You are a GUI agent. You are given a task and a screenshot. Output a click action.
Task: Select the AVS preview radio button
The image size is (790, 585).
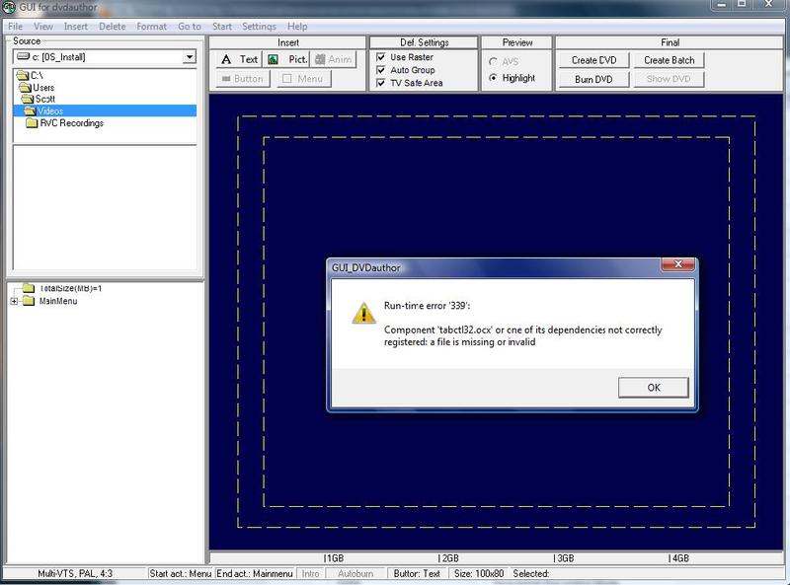(493, 61)
